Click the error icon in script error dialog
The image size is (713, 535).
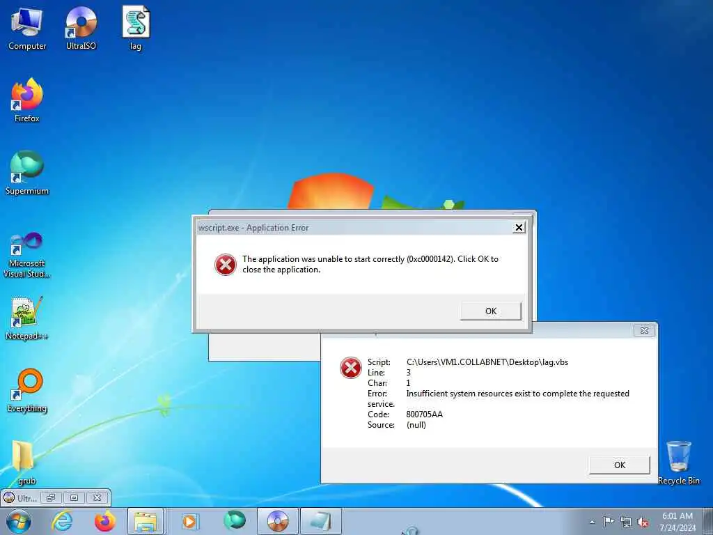coord(351,368)
